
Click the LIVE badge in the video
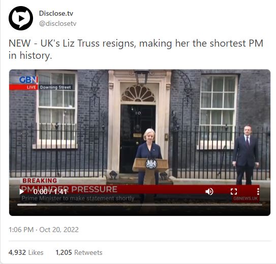click(x=32, y=87)
